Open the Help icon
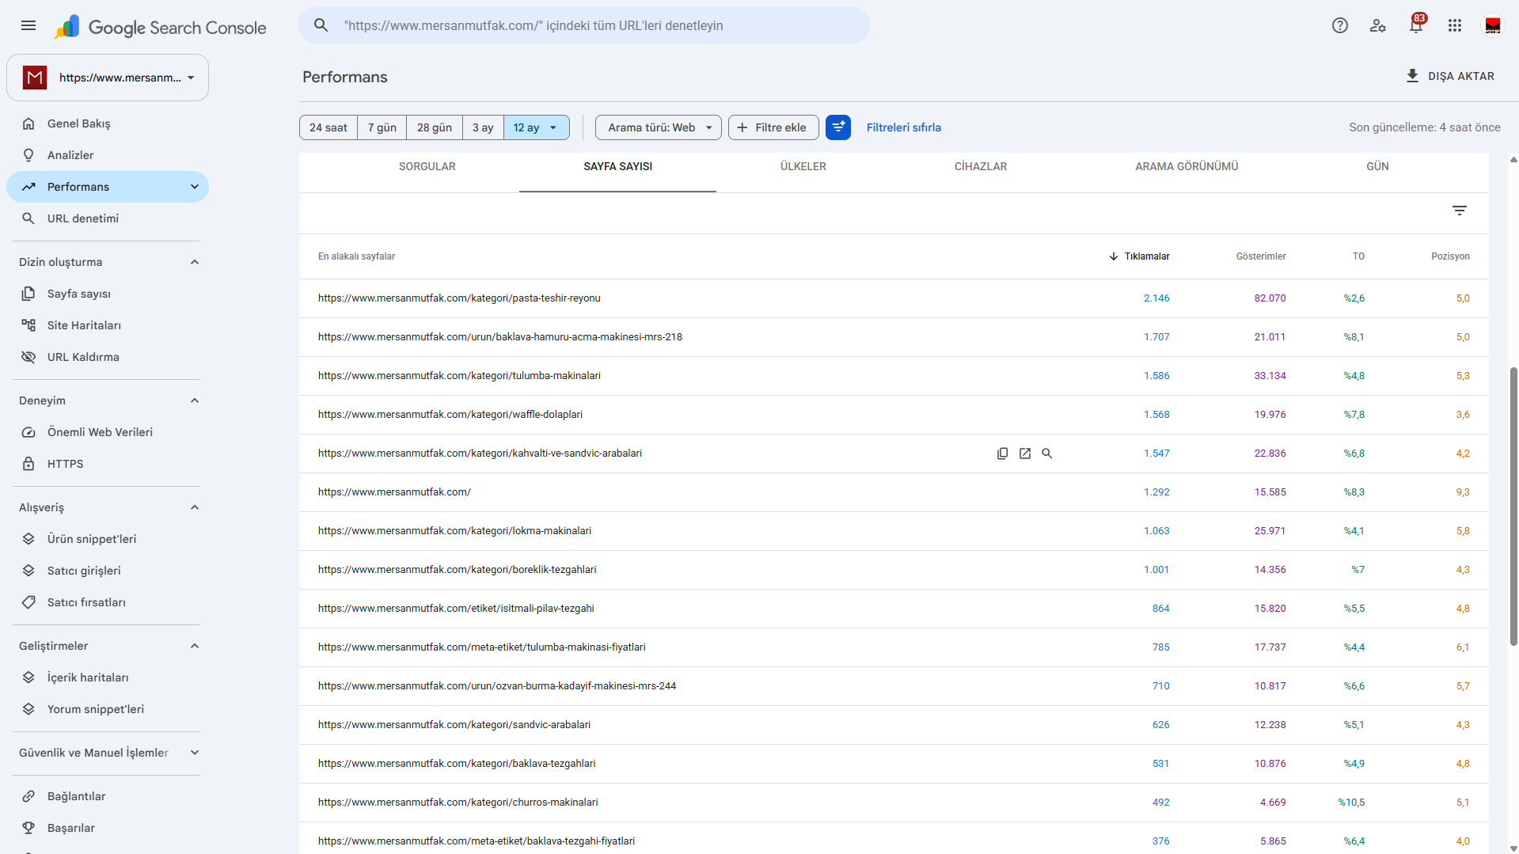Screen dimensions: 1519x854 point(1340,25)
